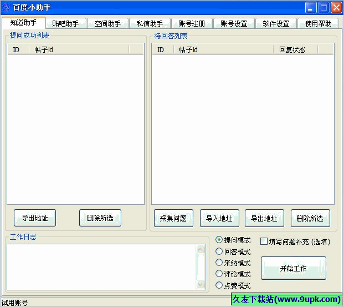Click 删除所选 under 提问成功列表
Screen dimensions: 344x307
click(x=100, y=218)
